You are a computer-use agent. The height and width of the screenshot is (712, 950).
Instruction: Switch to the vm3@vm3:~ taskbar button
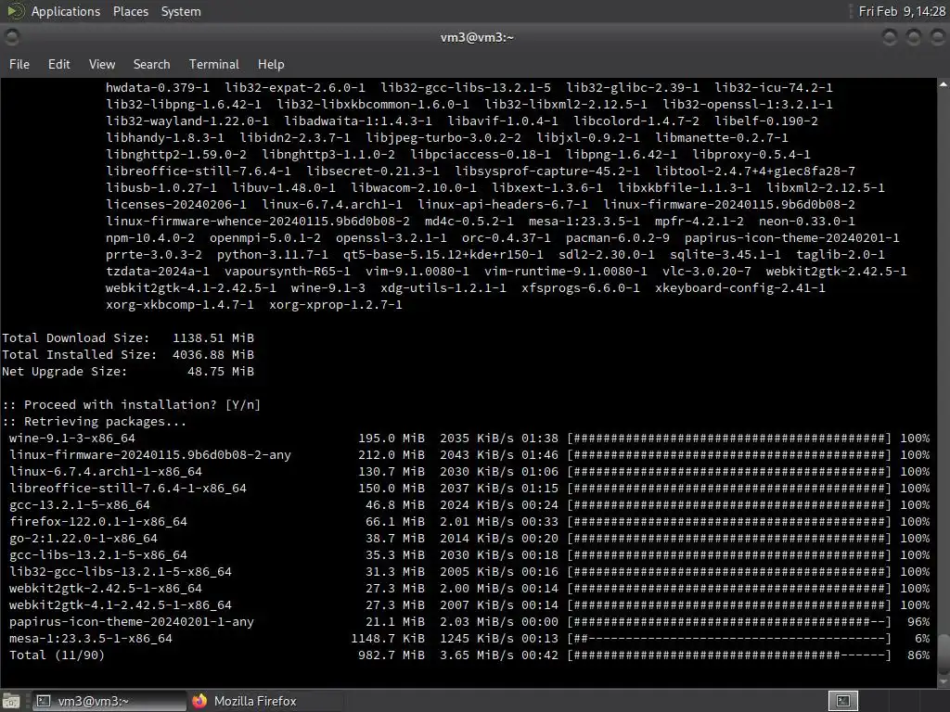[109, 701]
